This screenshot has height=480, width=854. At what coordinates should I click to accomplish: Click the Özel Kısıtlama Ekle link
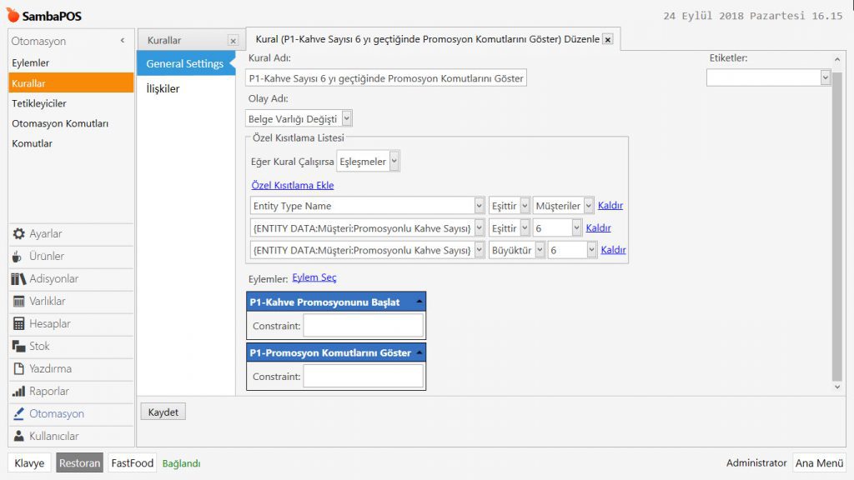coord(292,185)
